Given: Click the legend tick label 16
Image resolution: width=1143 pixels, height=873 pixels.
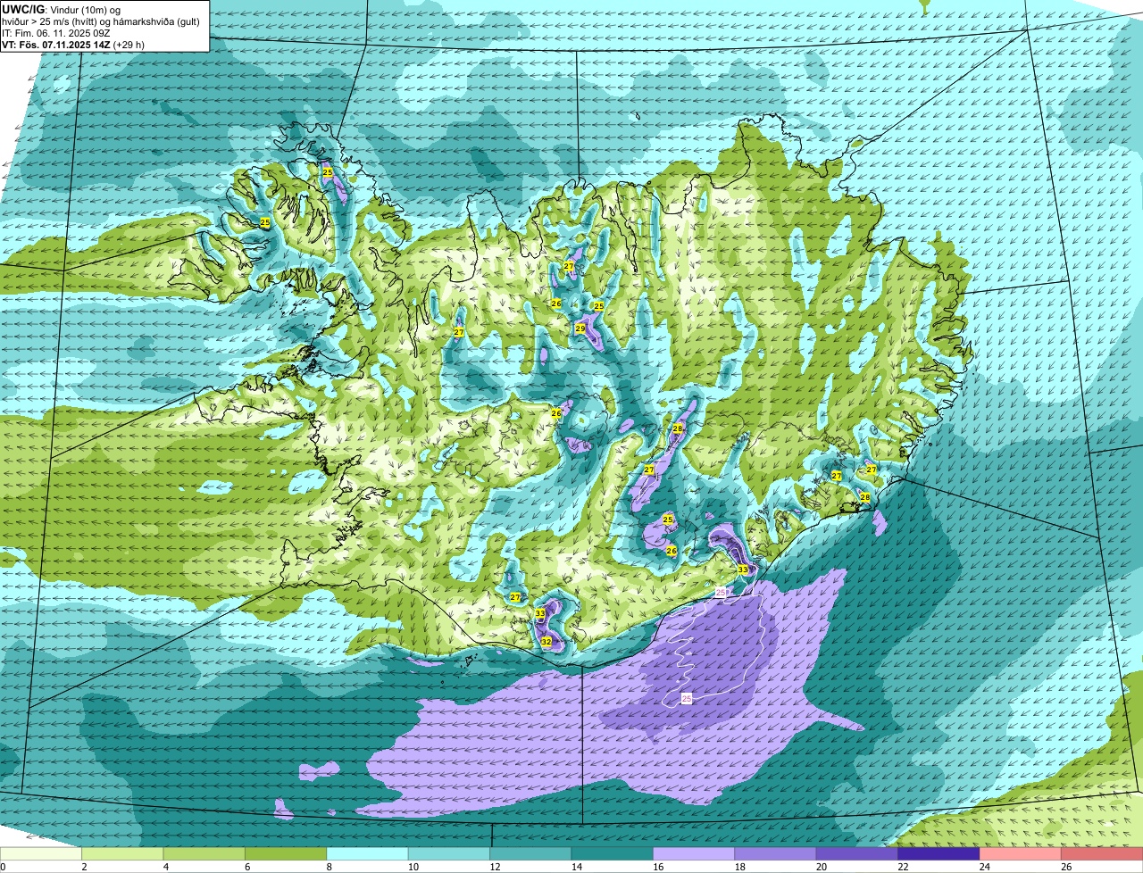Looking at the screenshot, I should click(659, 867).
